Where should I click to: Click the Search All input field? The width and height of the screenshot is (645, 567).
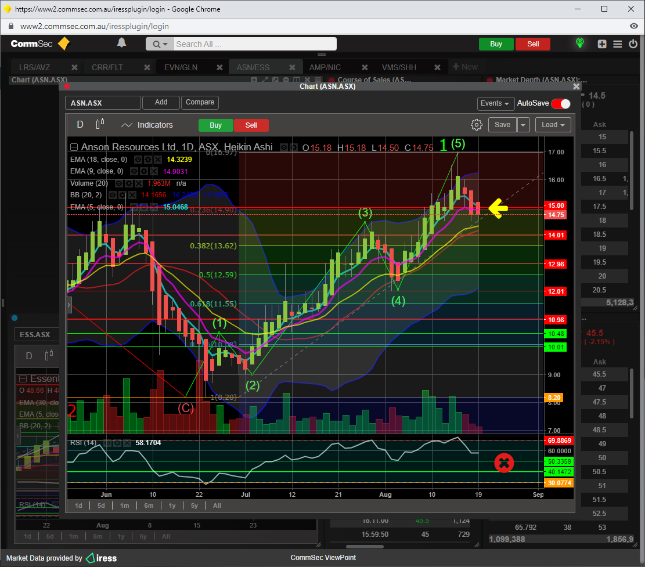(x=254, y=44)
